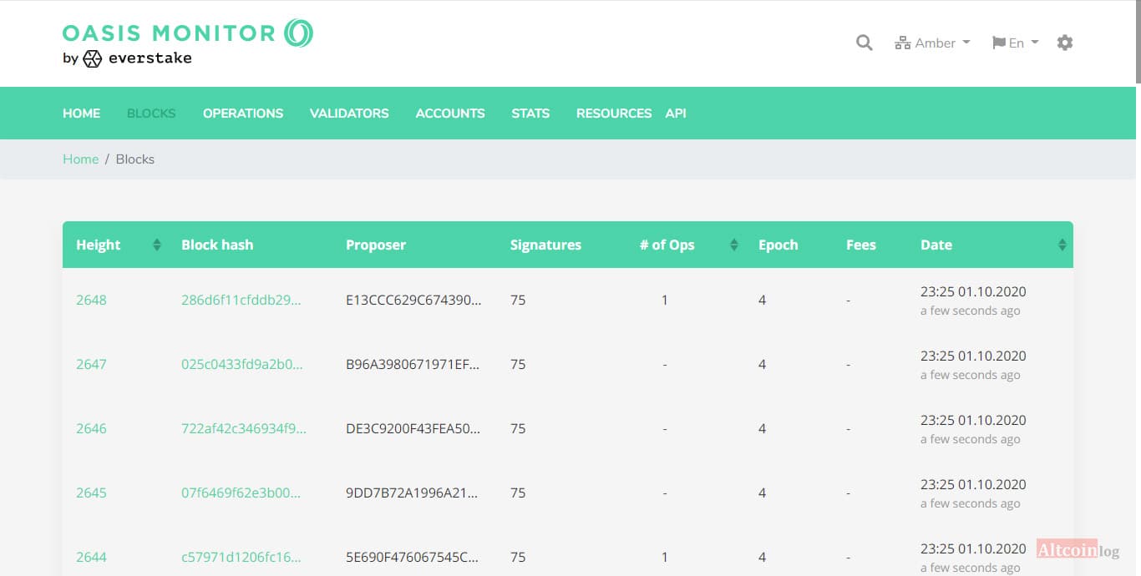Image resolution: width=1141 pixels, height=576 pixels.
Task: Open the settings gear icon
Action: pyautogui.click(x=1065, y=43)
